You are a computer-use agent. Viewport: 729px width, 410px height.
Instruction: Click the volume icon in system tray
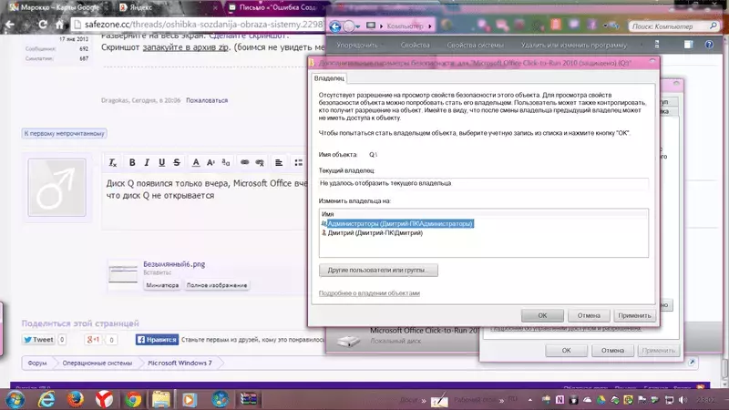[683, 400]
